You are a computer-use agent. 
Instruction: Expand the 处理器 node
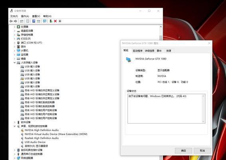[14, 27]
